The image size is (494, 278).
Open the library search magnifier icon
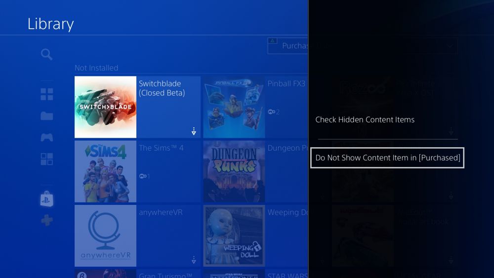46,54
